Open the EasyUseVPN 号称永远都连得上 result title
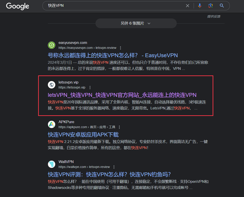244x197 pixels. pyautogui.click(x=113, y=55)
